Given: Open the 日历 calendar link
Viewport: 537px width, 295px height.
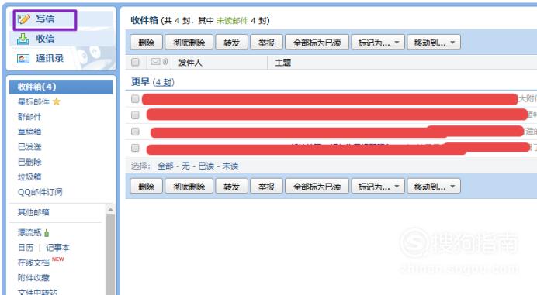Looking at the screenshot, I should coord(26,248).
